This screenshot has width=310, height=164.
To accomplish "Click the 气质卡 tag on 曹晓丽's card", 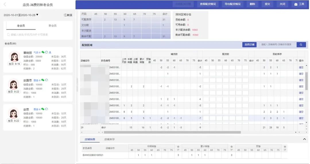I will [37, 53].
